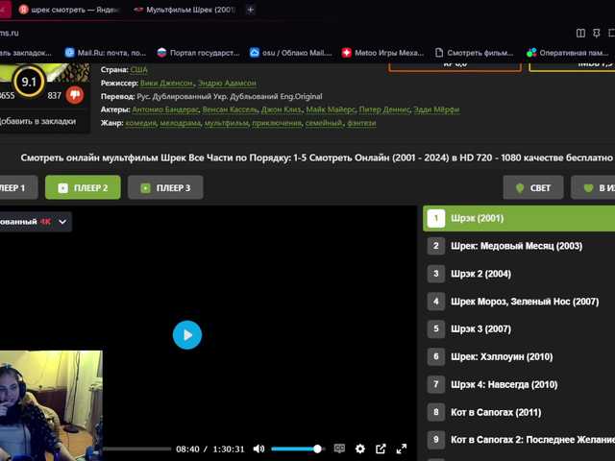The image size is (615, 461).
Task: Click the browser split view icon
Action: click(x=580, y=34)
